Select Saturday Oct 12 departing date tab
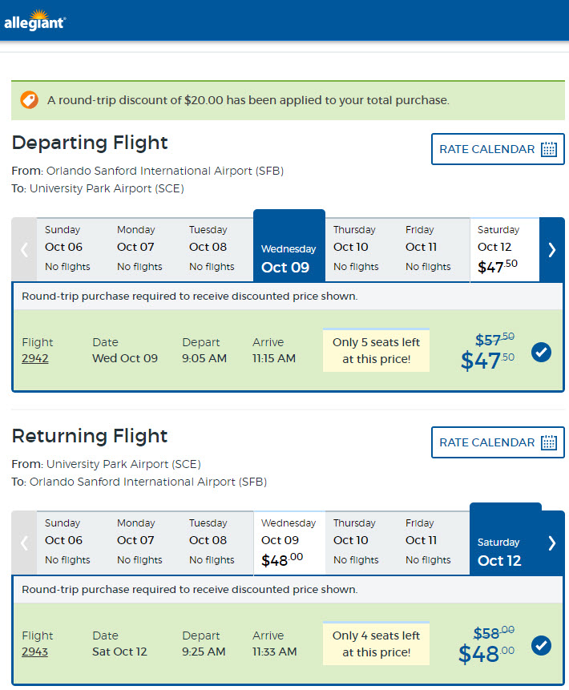The height and width of the screenshot is (690, 569). pos(504,249)
